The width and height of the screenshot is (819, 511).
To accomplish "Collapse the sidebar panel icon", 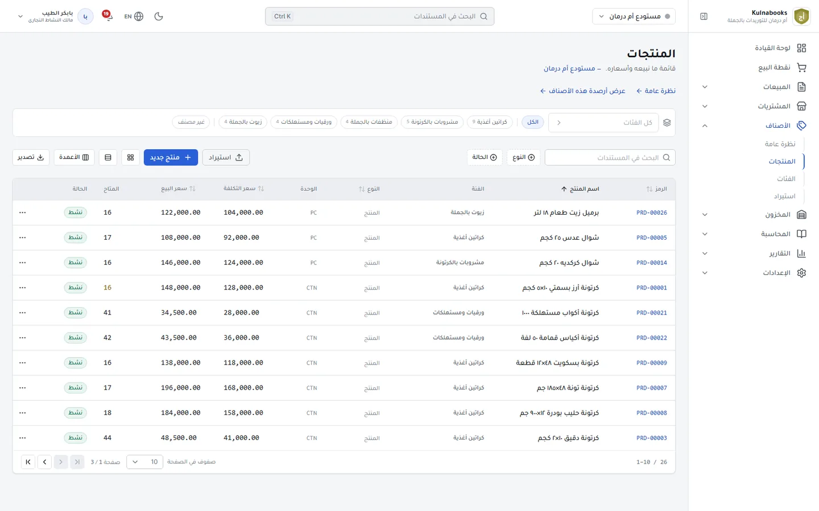I will pyautogui.click(x=704, y=16).
